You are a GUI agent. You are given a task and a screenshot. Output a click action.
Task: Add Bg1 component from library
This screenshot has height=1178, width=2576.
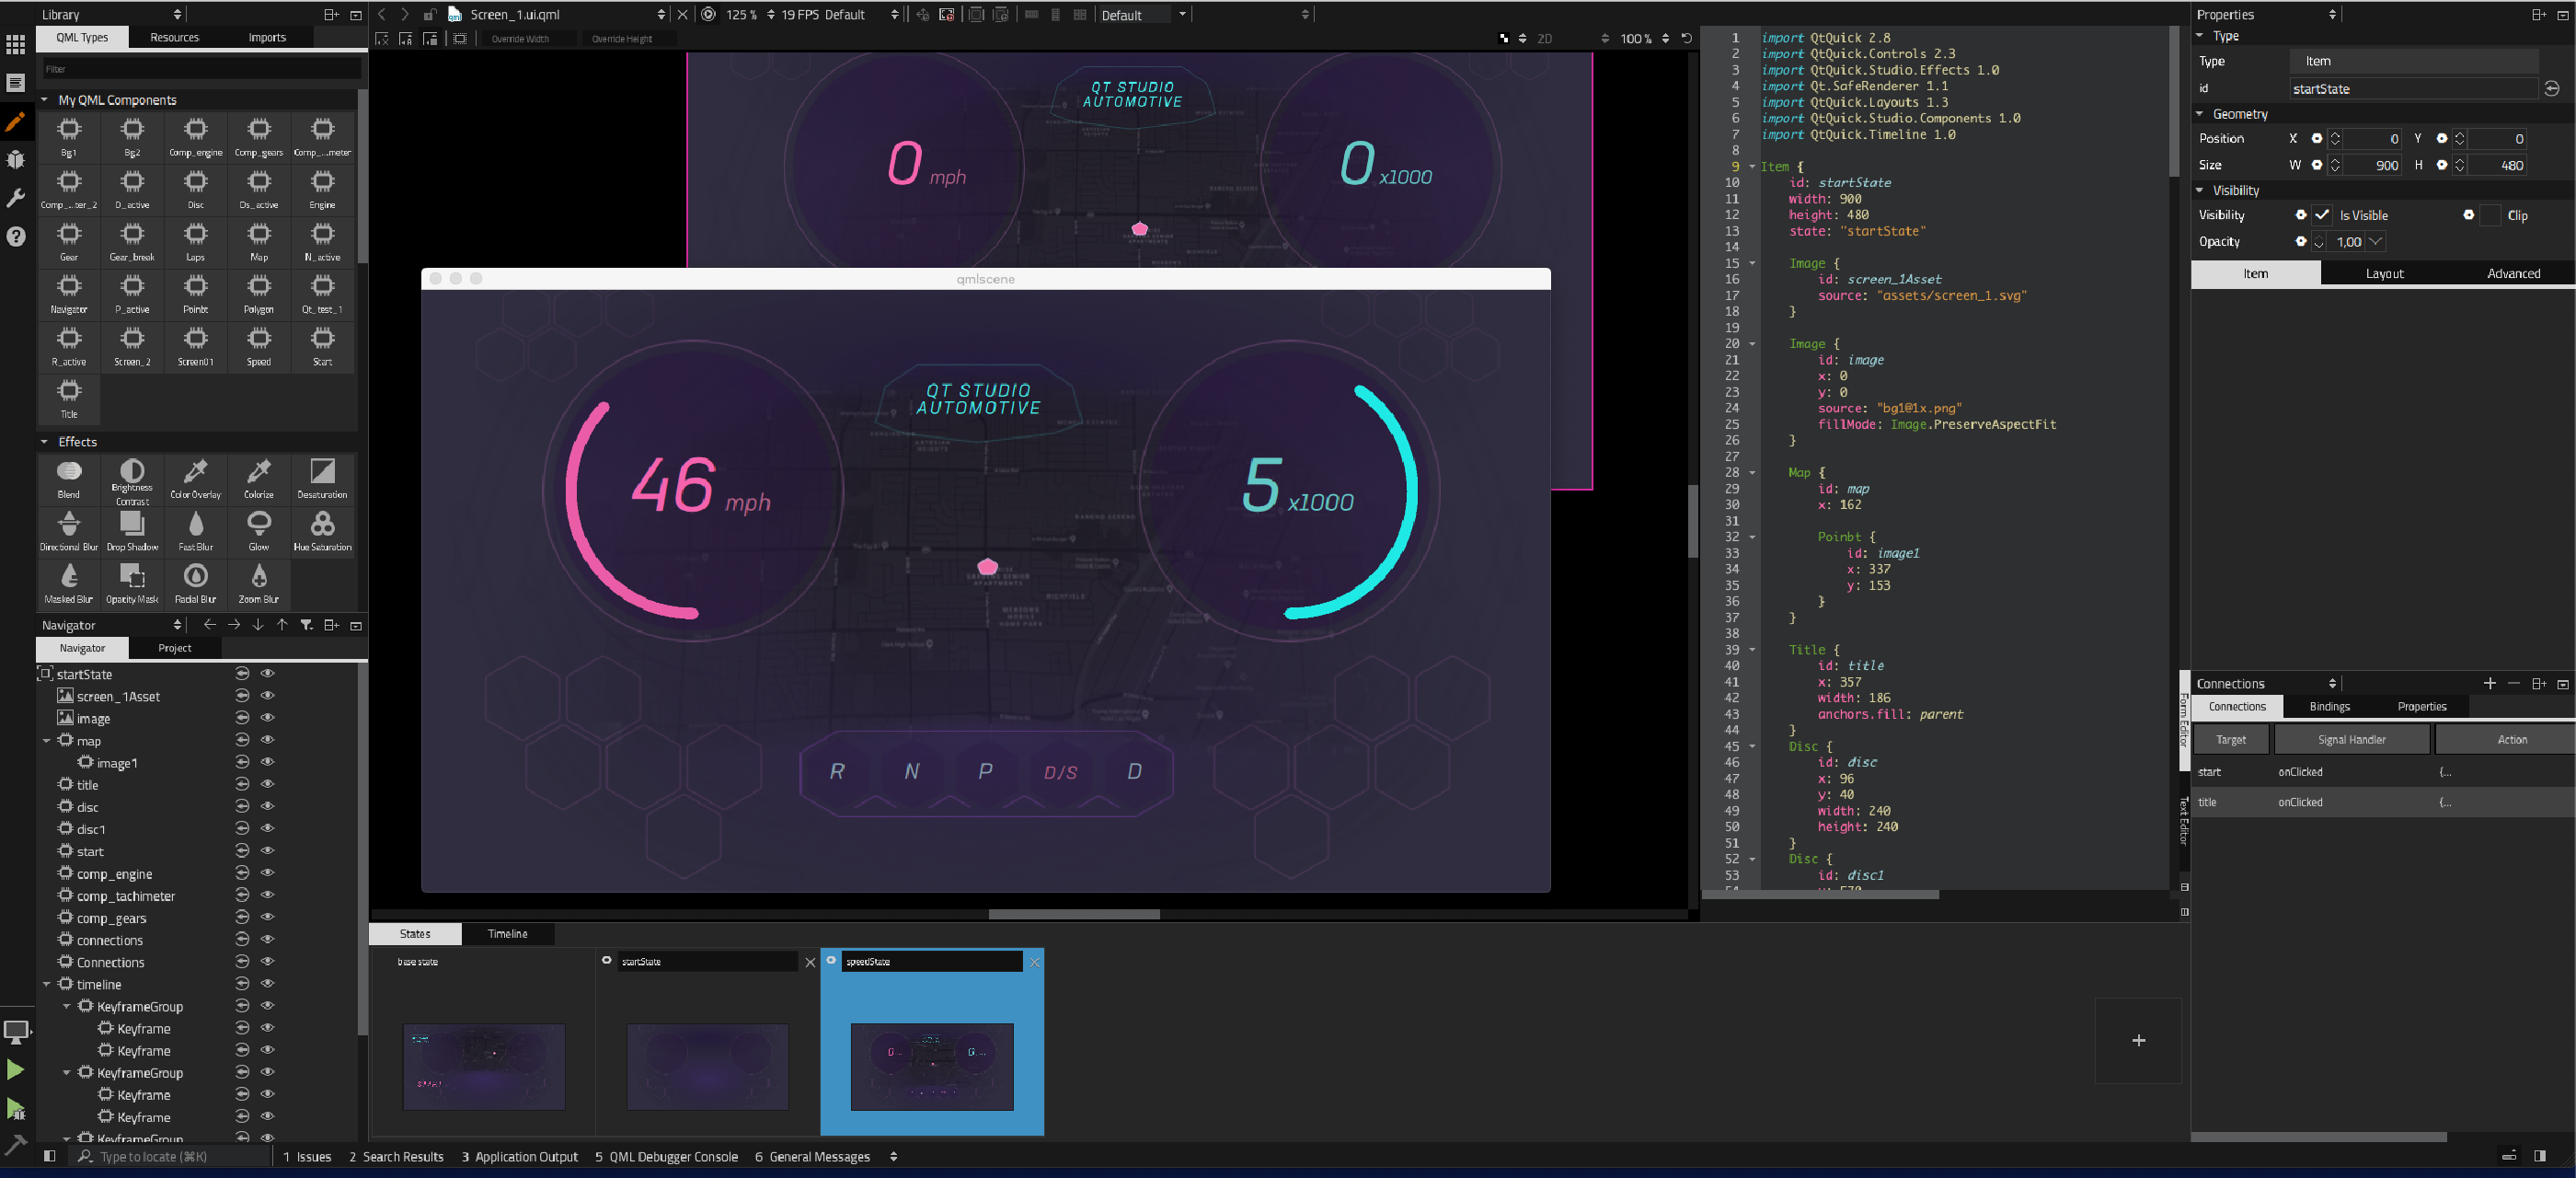point(69,137)
